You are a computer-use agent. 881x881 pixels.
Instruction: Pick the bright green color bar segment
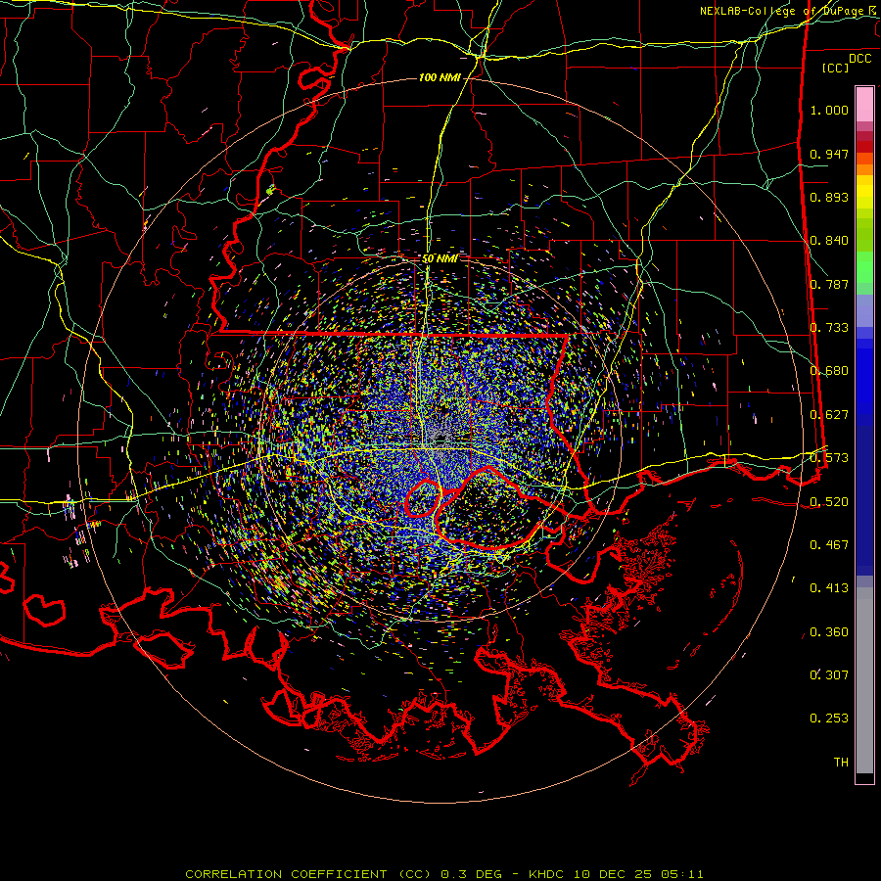(x=864, y=267)
